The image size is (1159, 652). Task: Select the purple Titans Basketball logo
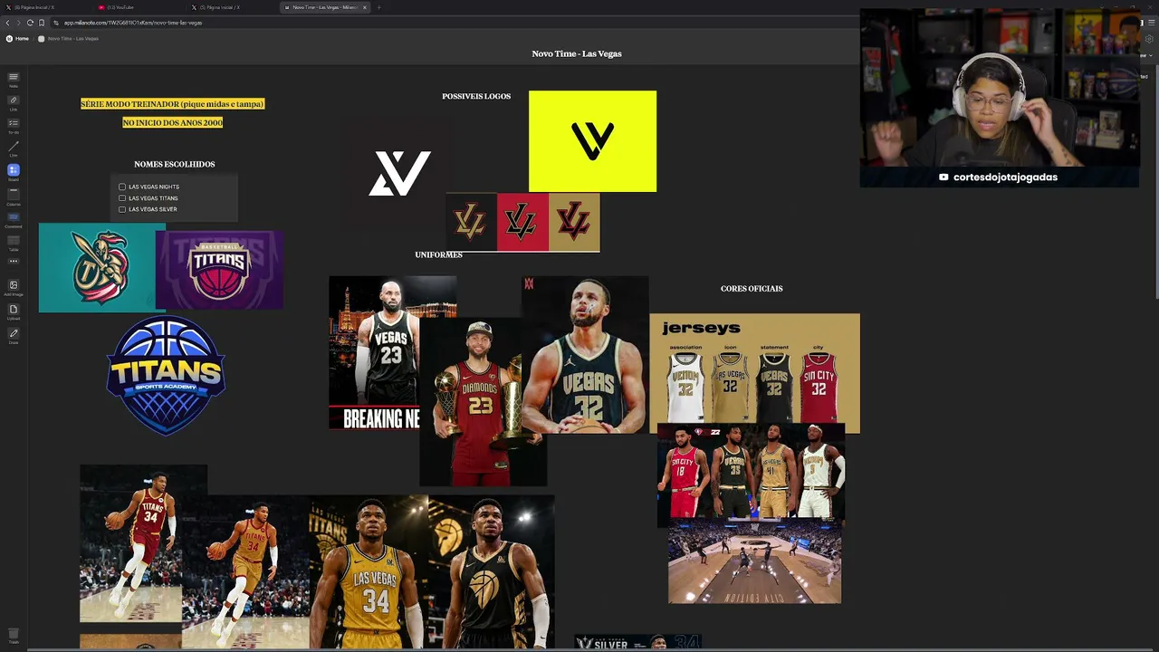click(219, 270)
